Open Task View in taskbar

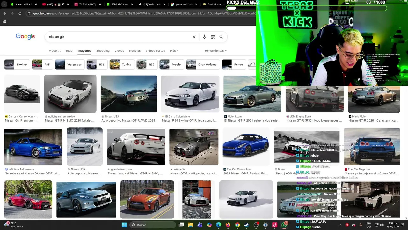(181, 225)
